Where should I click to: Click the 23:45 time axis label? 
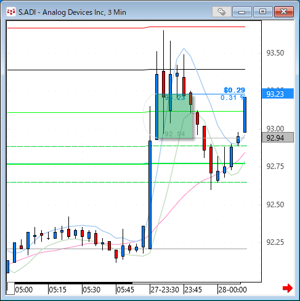tap(193, 290)
